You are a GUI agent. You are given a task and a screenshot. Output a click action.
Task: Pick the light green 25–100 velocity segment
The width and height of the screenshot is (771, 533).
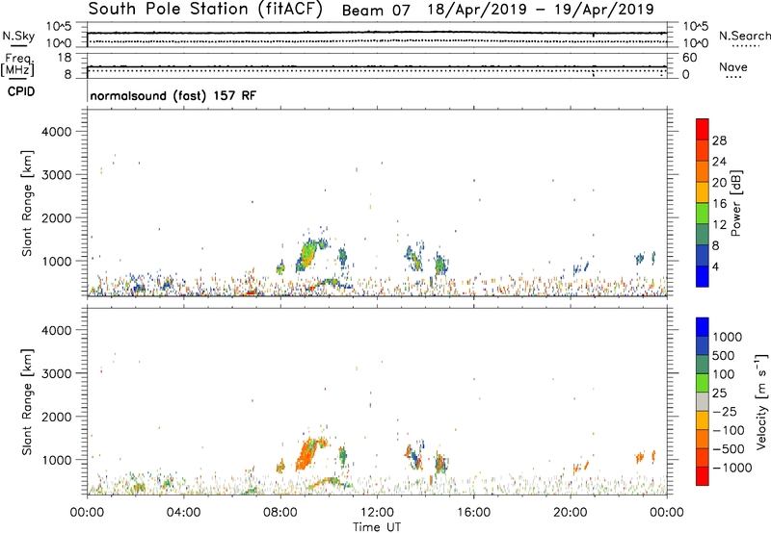(703, 383)
